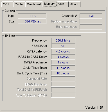Click the Cycle Time (Tras) label
The width and height of the screenshot is (108, 112).
coord(35,68)
